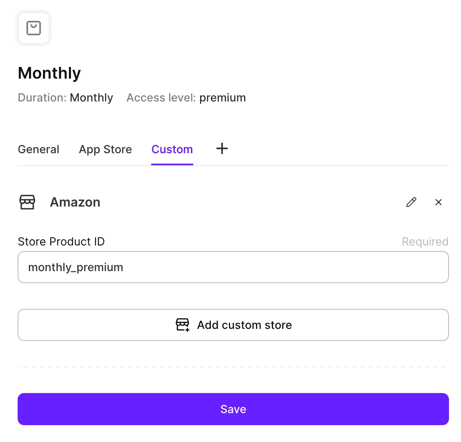461x442 pixels.
Task: Click the plus icon to add a store tab
Action: [x=222, y=149]
